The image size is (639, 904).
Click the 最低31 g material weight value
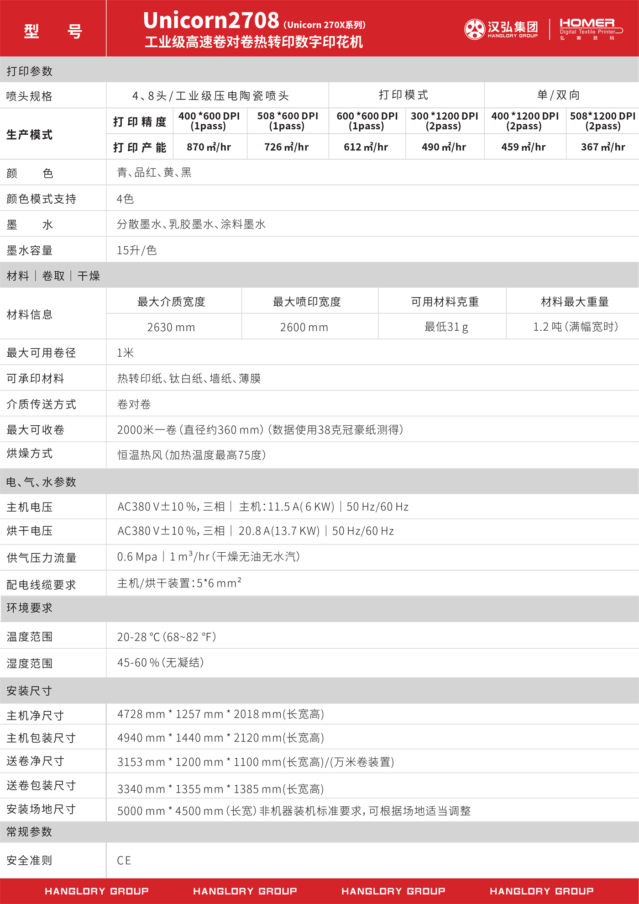(x=446, y=327)
